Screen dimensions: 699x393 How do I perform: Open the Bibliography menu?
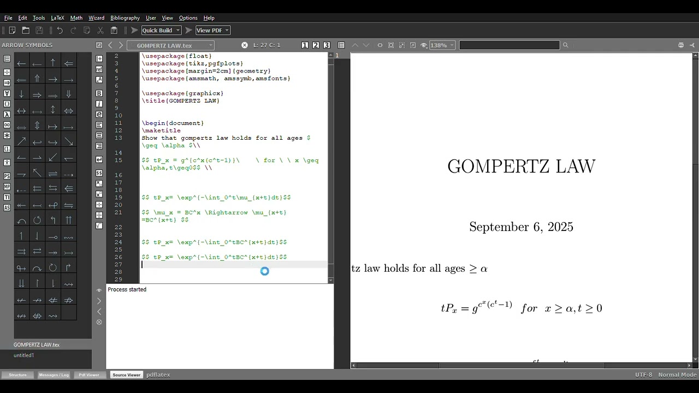click(125, 18)
